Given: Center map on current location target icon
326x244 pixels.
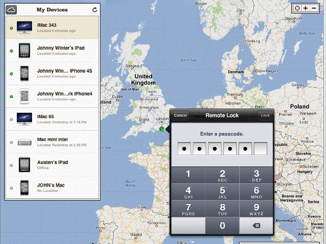Looking at the screenshot, I should tap(297, 8).
